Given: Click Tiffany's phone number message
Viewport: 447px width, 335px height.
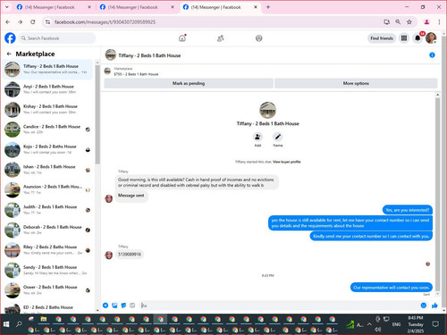Looking at the screenshot, I should 130,255.
